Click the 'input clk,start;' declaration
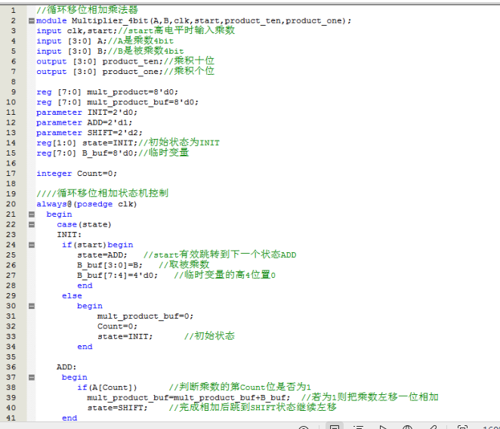This screenshot has width=500, height=429. (77, 31)
